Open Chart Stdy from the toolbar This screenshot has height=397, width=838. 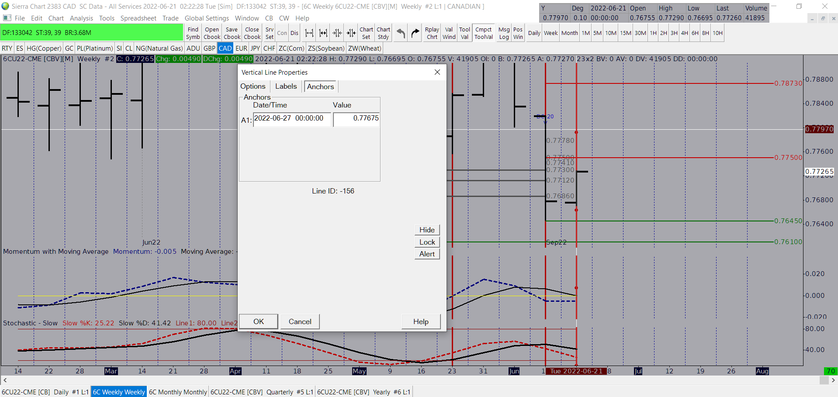coord(383,33)
